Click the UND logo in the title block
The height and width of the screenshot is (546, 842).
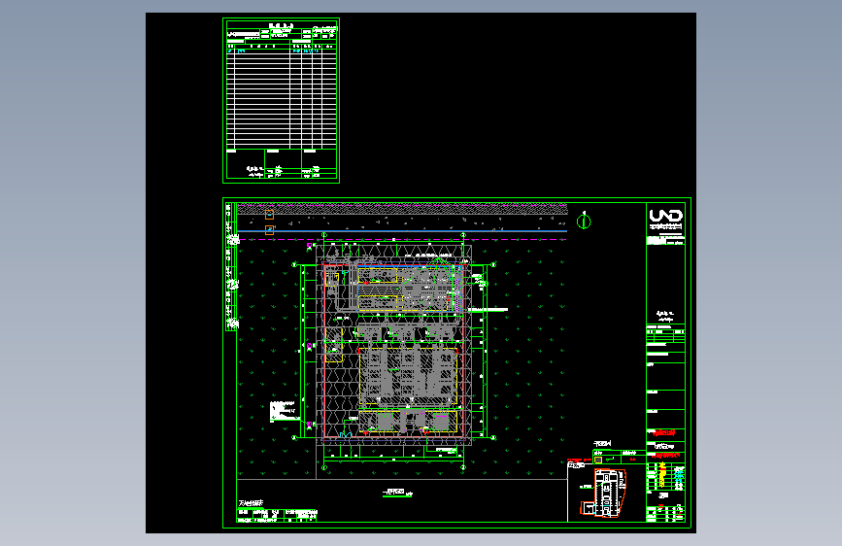pos(666,216)
